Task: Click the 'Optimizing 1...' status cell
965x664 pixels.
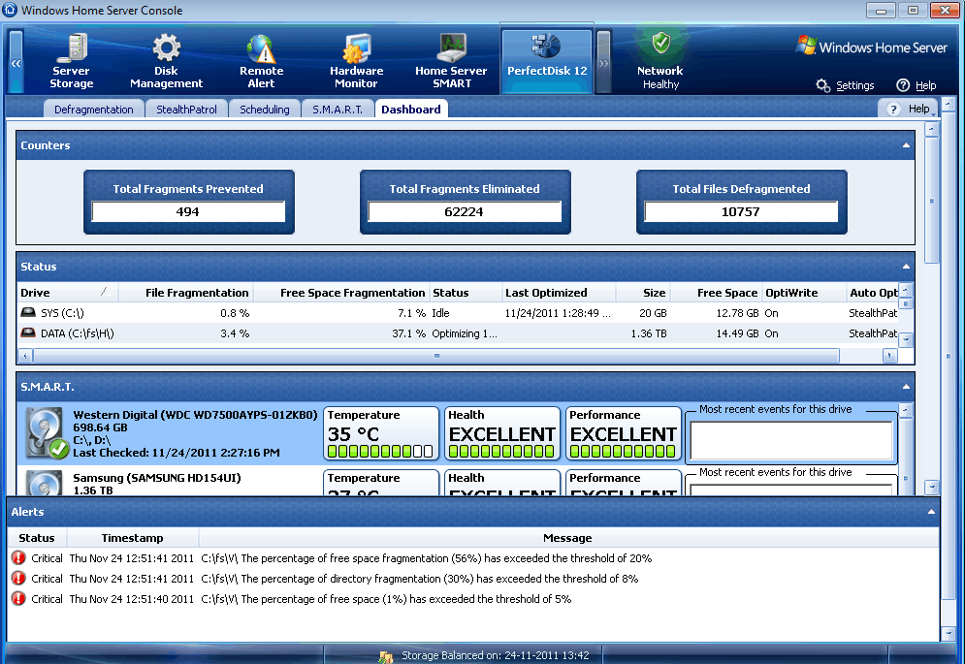Action: coord(464,333)
